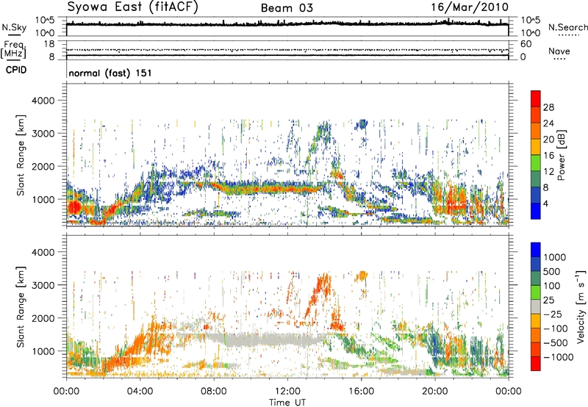Viewport: 588px width, 407px height.
Task: Click the red high-power patch near 00:30 UT
Action: click(x=74, y=207)
